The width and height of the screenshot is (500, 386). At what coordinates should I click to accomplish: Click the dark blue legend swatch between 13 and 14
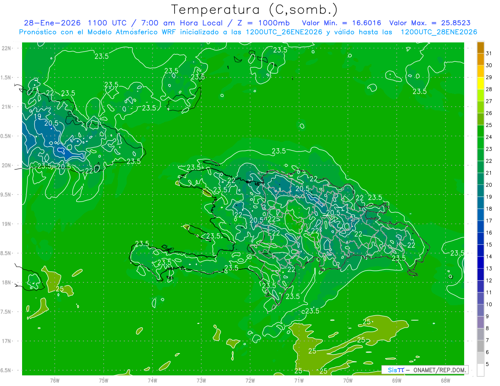pyautogui.click(x=480, y=263)
